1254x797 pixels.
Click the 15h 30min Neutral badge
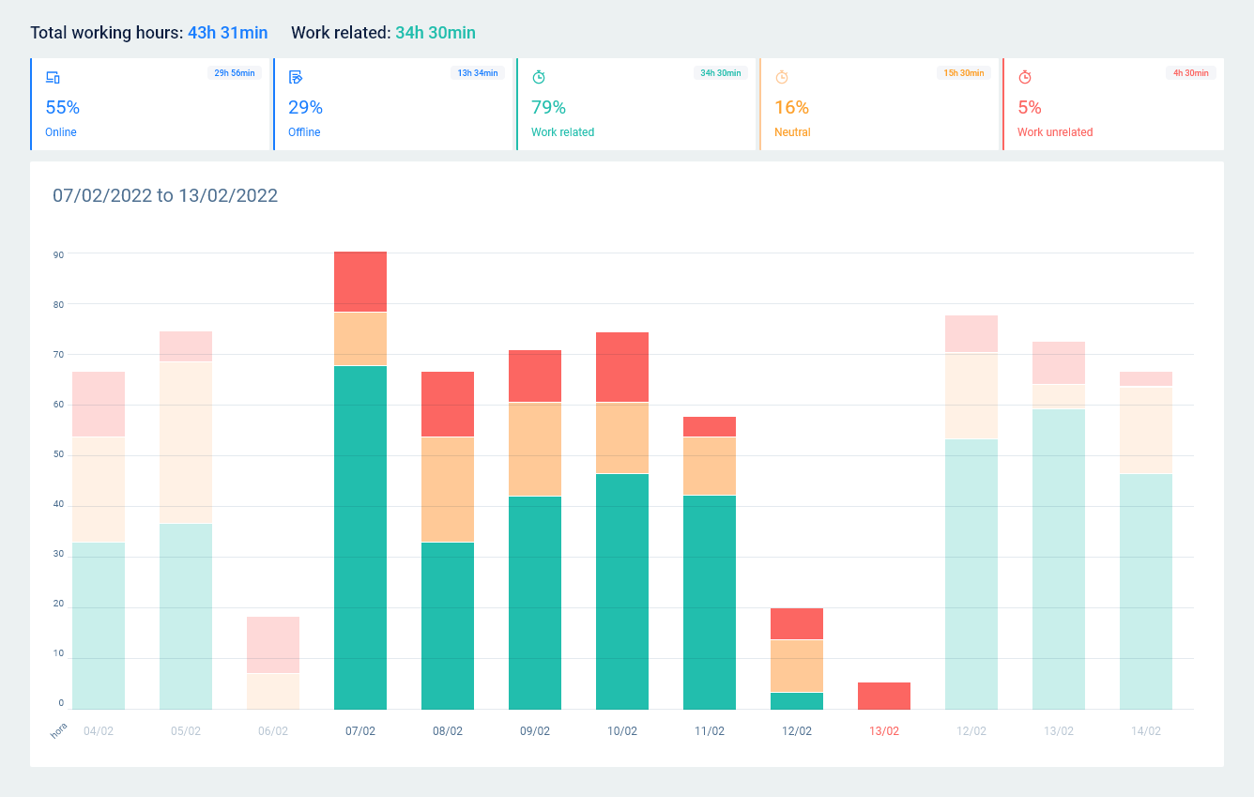point(964,73)
